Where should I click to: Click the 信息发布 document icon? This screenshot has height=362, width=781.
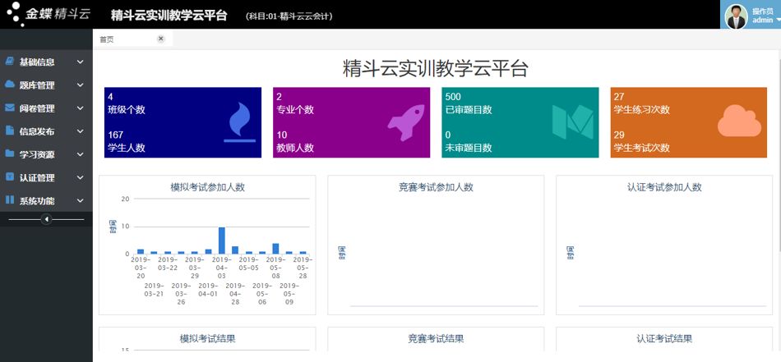[10, 131]
